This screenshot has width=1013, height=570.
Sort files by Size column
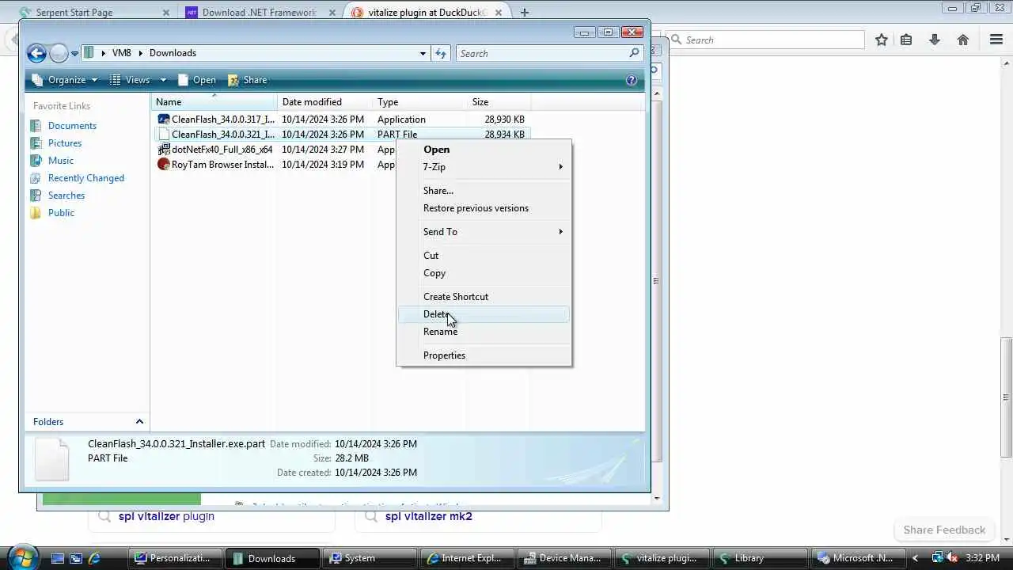(499, 102)
